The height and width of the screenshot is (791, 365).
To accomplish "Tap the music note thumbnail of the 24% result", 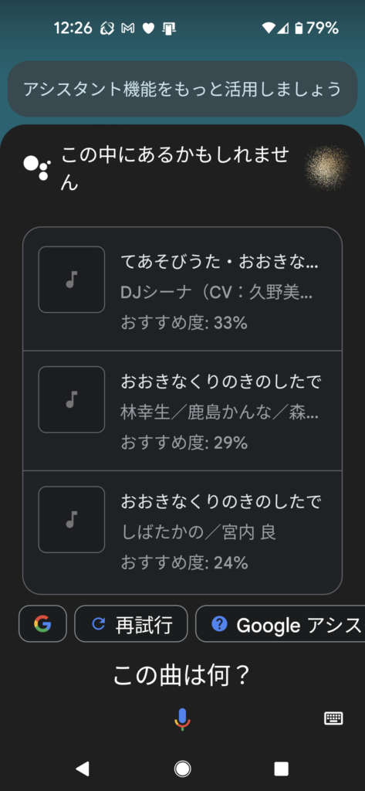I will (x=72, y=520).
